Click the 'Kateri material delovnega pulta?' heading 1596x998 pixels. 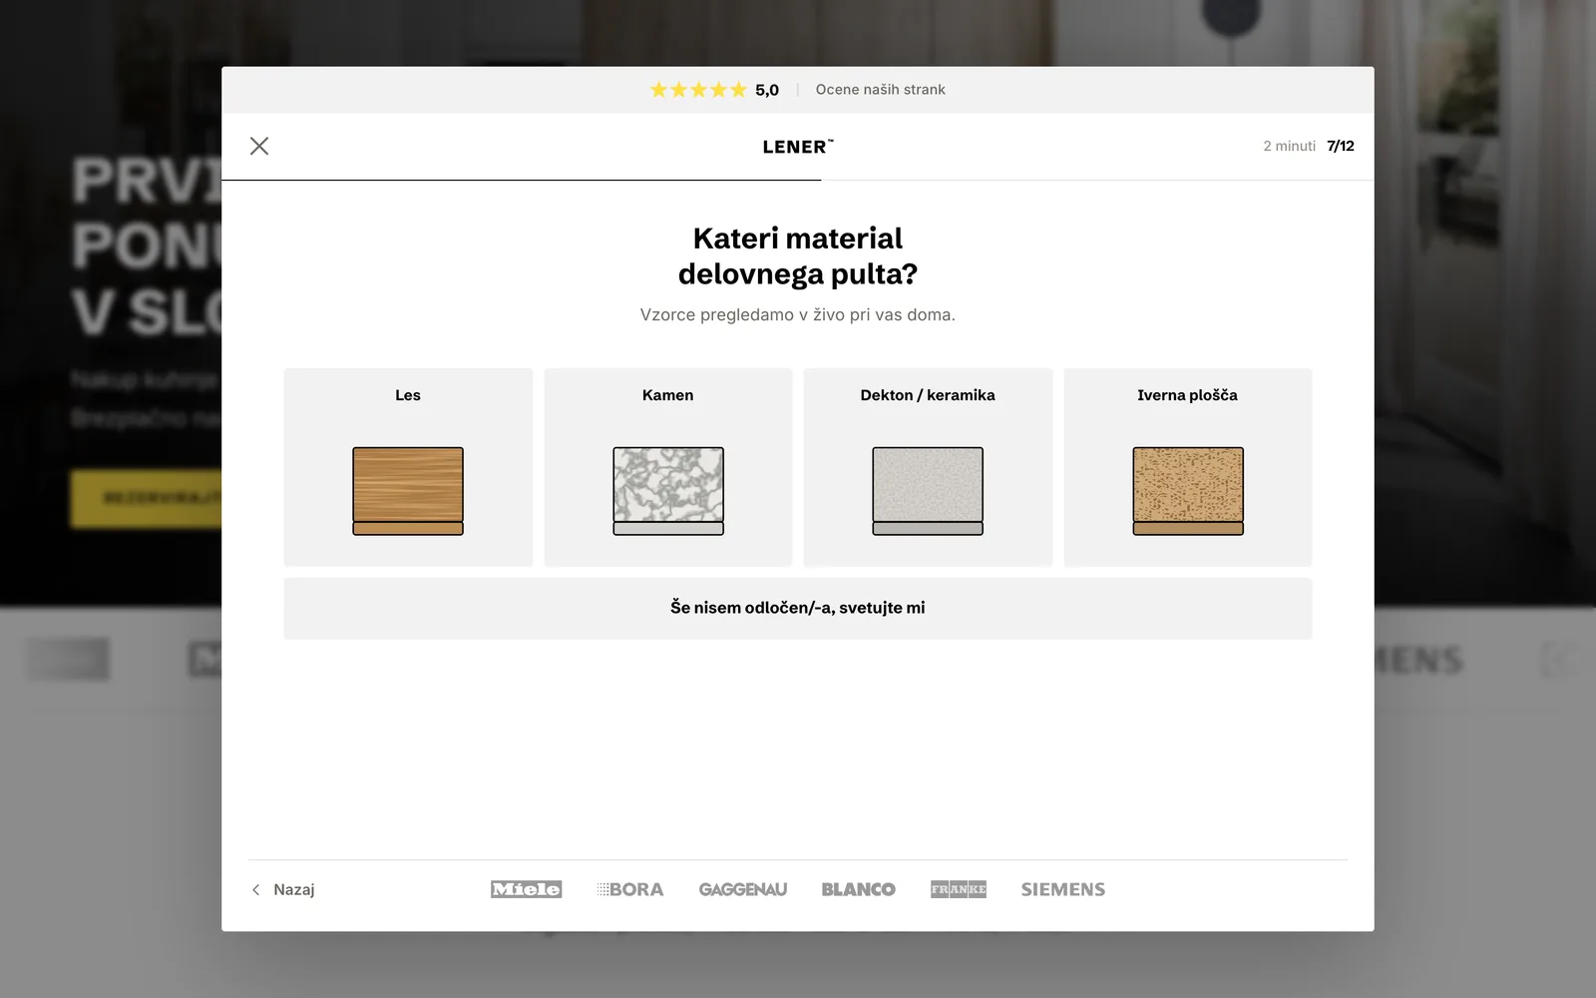(798, 255)
